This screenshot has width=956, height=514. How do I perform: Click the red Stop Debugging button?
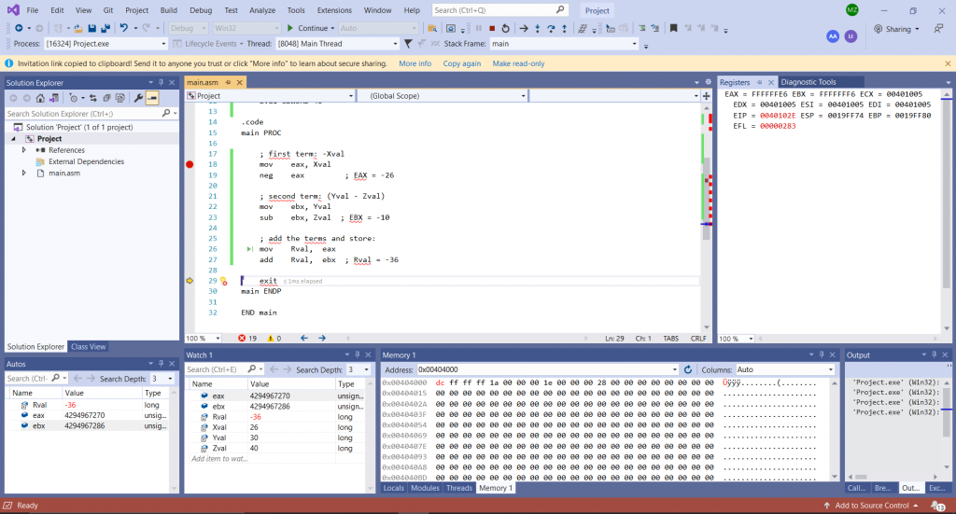coord(492,28)
